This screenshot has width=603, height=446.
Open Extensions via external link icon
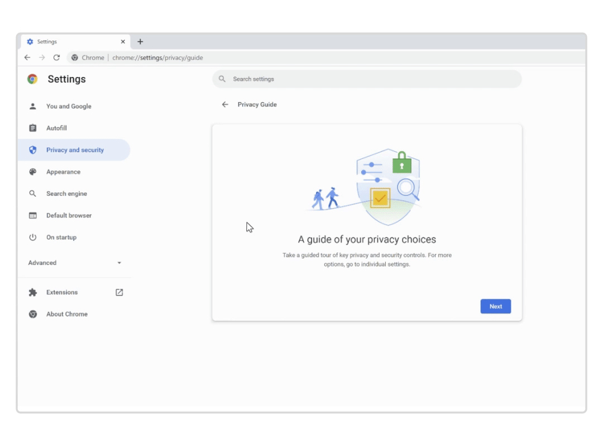tap(119, 292)
